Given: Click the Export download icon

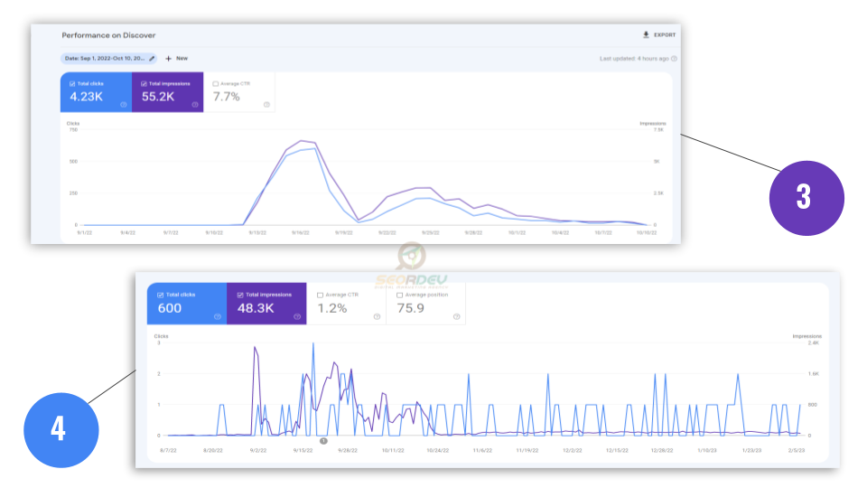Looking at the screenshot, I should (x=646, y=35).
